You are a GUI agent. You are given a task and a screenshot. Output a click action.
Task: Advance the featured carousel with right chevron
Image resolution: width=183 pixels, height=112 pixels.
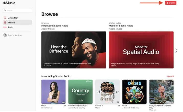[176, 51]
